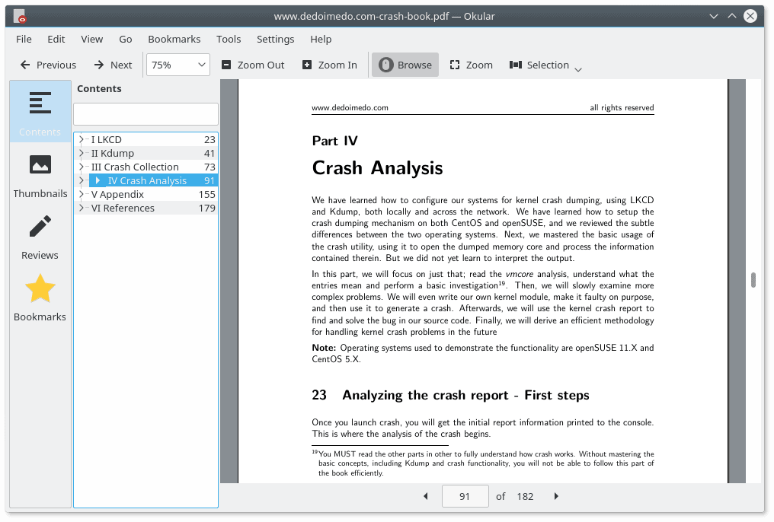Click the Contents panel title

pyautogui.click(x=99, y=89)
